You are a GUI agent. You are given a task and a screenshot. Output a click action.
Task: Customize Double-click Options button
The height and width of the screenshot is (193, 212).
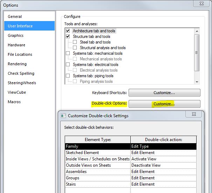click(164, 104)
